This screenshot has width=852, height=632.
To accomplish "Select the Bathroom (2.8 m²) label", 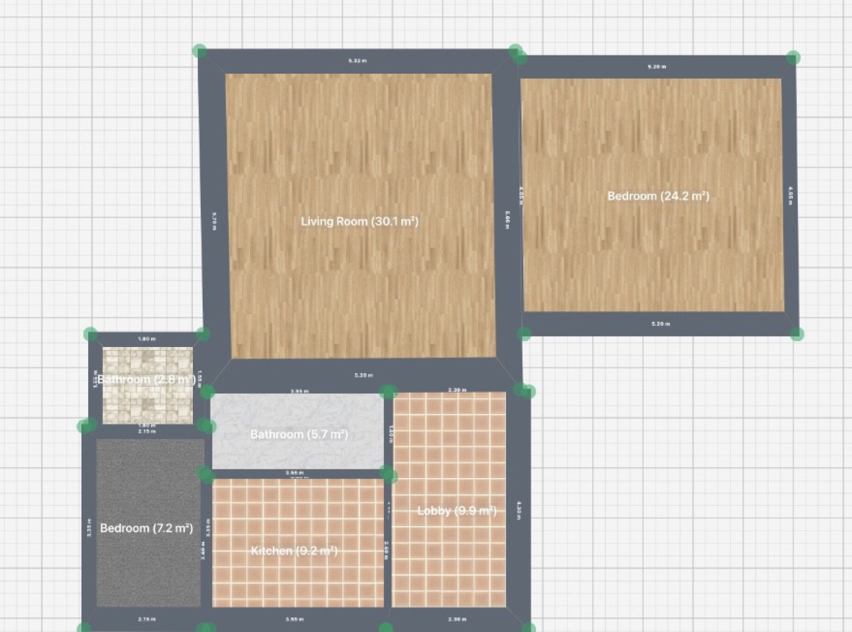I will (147, 379).
